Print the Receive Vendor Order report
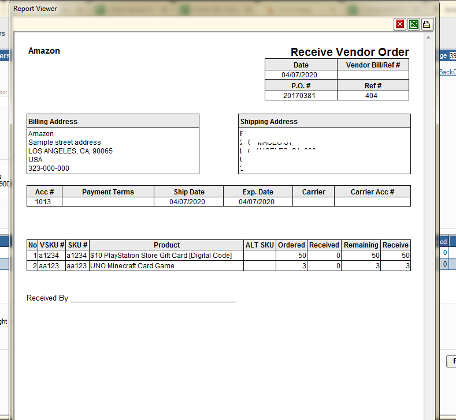 (x=427, y=24)
